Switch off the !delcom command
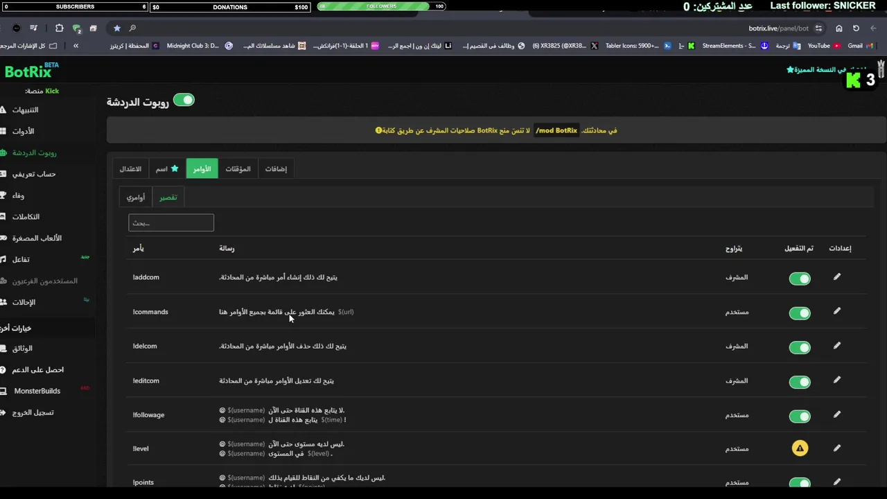This screenshot has width=887, height=499. 800,347
